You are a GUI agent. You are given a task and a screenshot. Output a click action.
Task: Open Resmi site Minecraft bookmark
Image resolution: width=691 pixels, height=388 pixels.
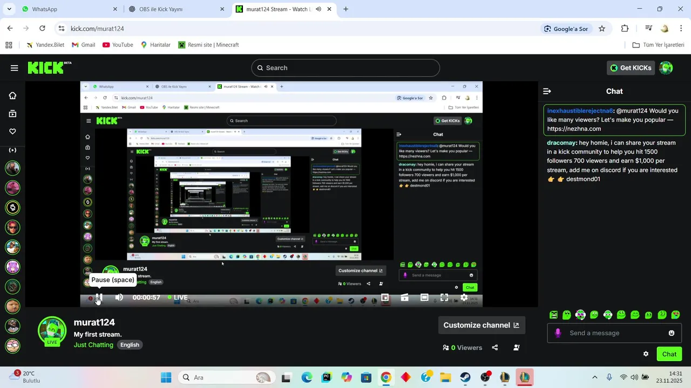coord(208,45)
